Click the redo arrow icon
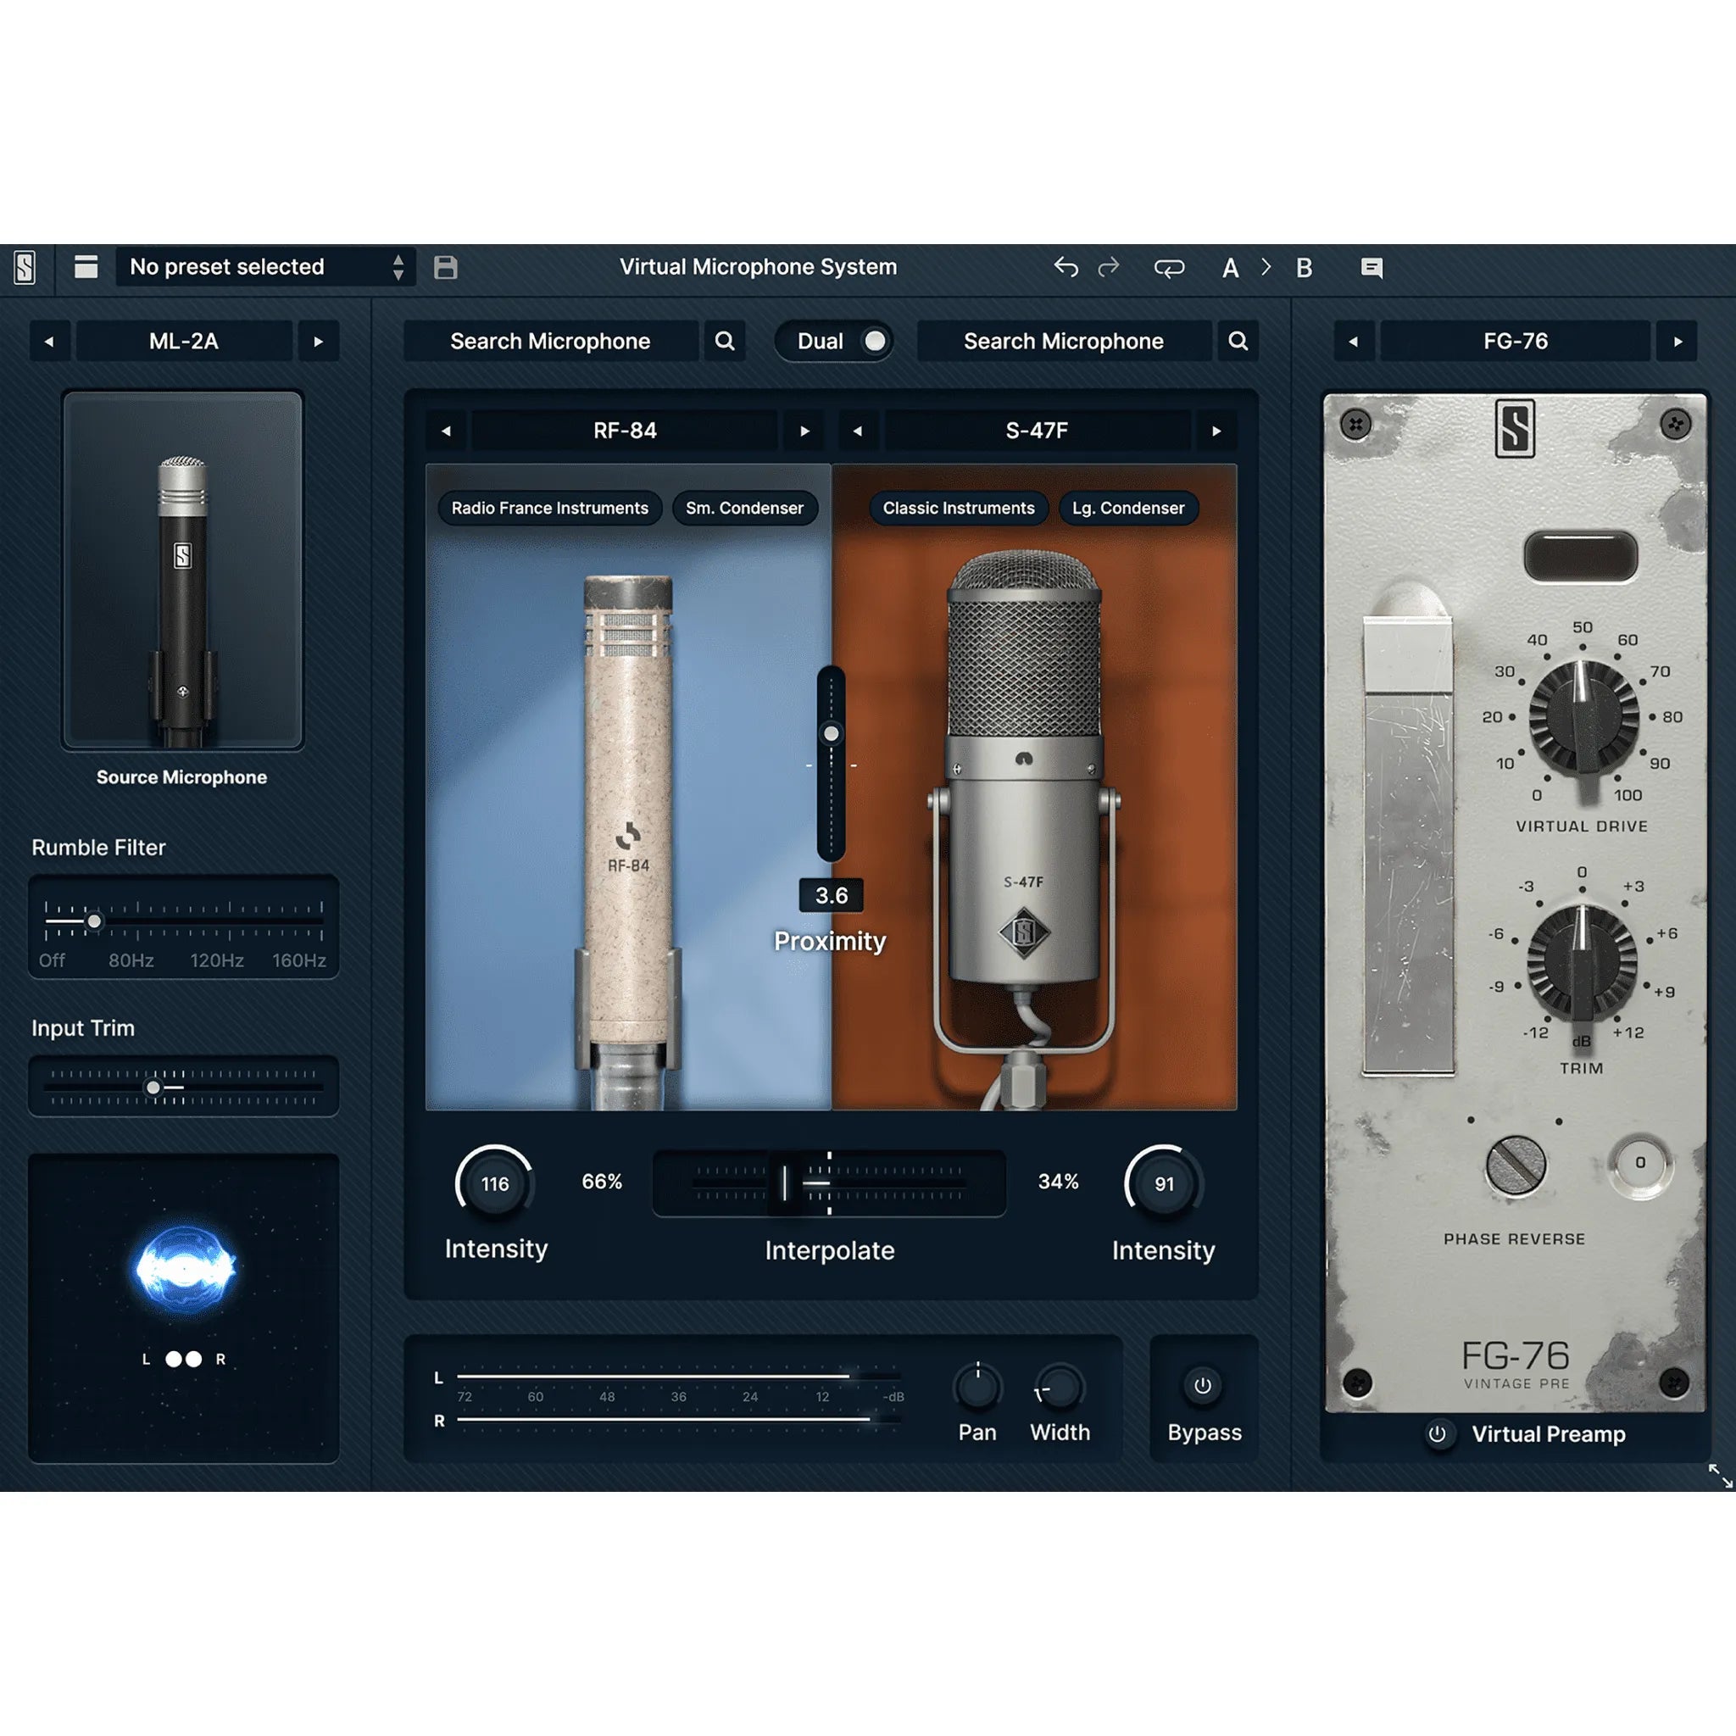The image size is (1736, 1736). [1108, 267]
